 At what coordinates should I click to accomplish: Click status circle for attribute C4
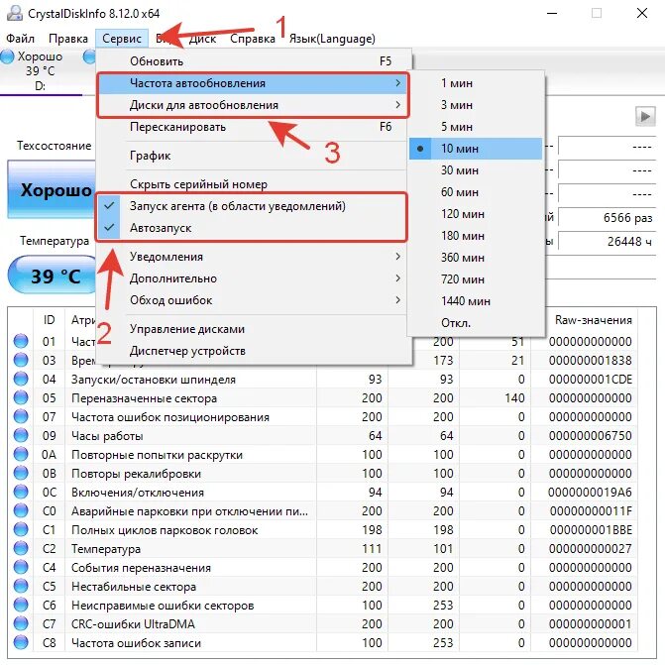(21, 567)
